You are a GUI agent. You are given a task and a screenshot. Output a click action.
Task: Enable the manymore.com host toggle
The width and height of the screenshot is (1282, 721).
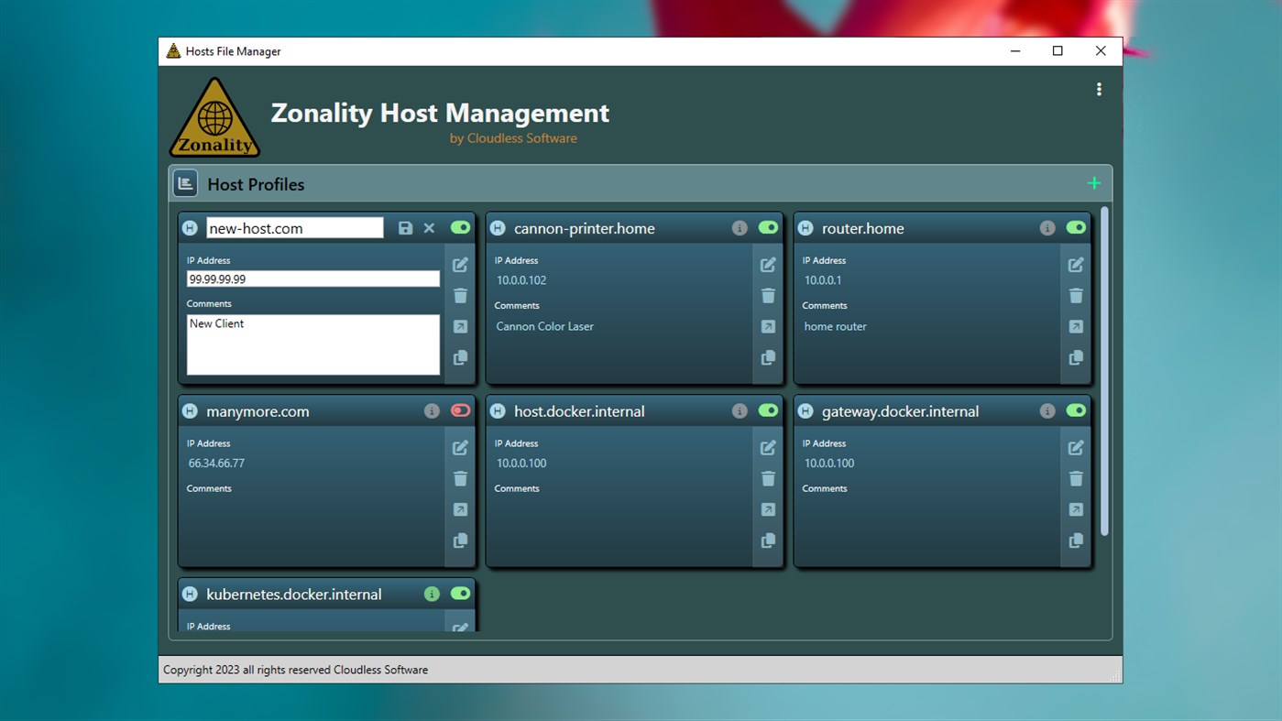(460, 410)
